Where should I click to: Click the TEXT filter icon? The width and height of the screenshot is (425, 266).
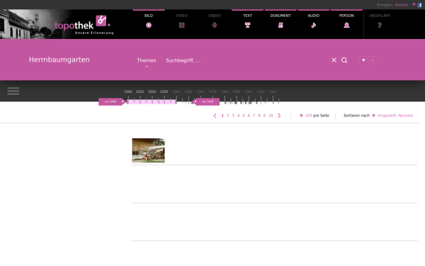click(x=247, y=26)
